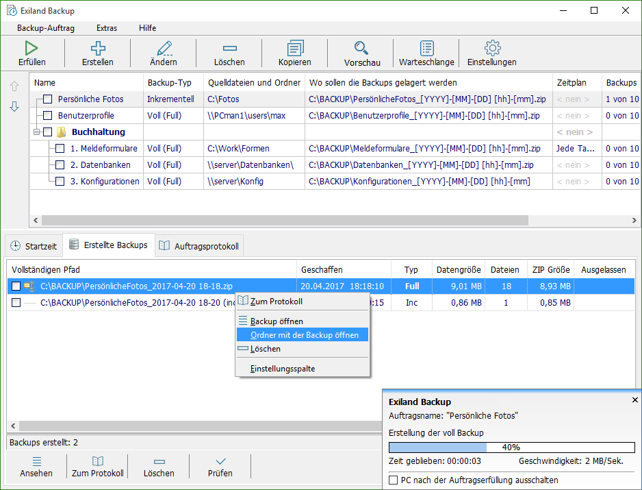Sort by the Backup-Typ column header
The height and width of the screenshot is (490, 642).
point(173,82)
